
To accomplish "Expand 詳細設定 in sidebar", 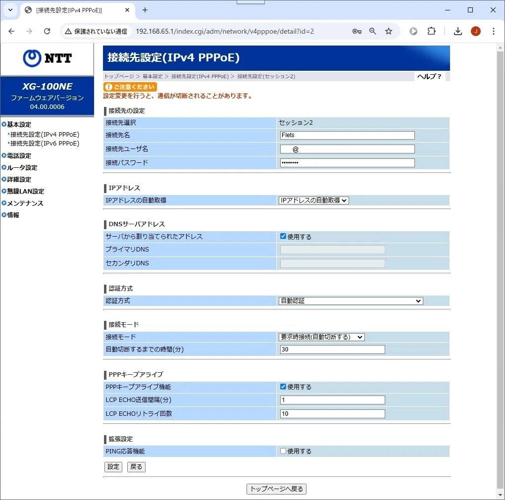I will point(16,179).
